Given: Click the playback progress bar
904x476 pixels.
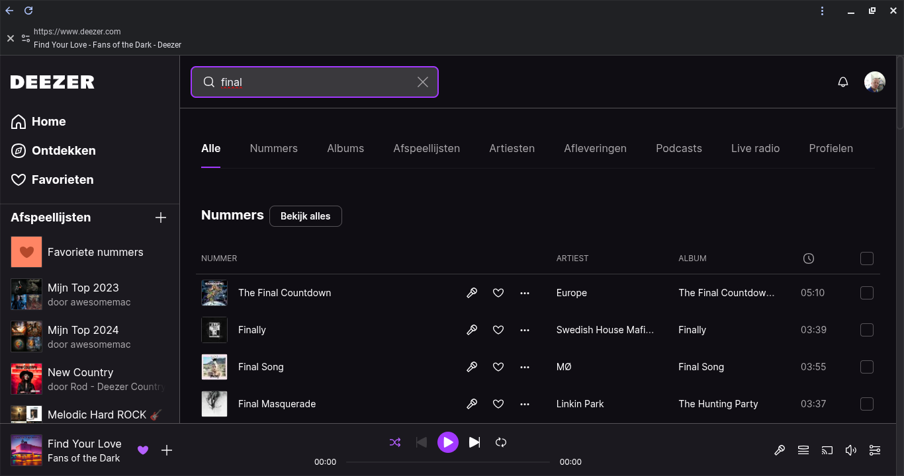Looking at the screenshot, I should click(x=448, y=462).
